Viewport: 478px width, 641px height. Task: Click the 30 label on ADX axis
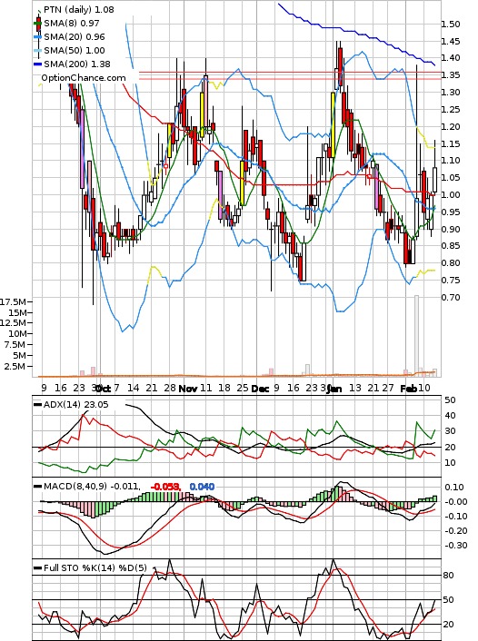pyautogui.click(x=450, y=431)
